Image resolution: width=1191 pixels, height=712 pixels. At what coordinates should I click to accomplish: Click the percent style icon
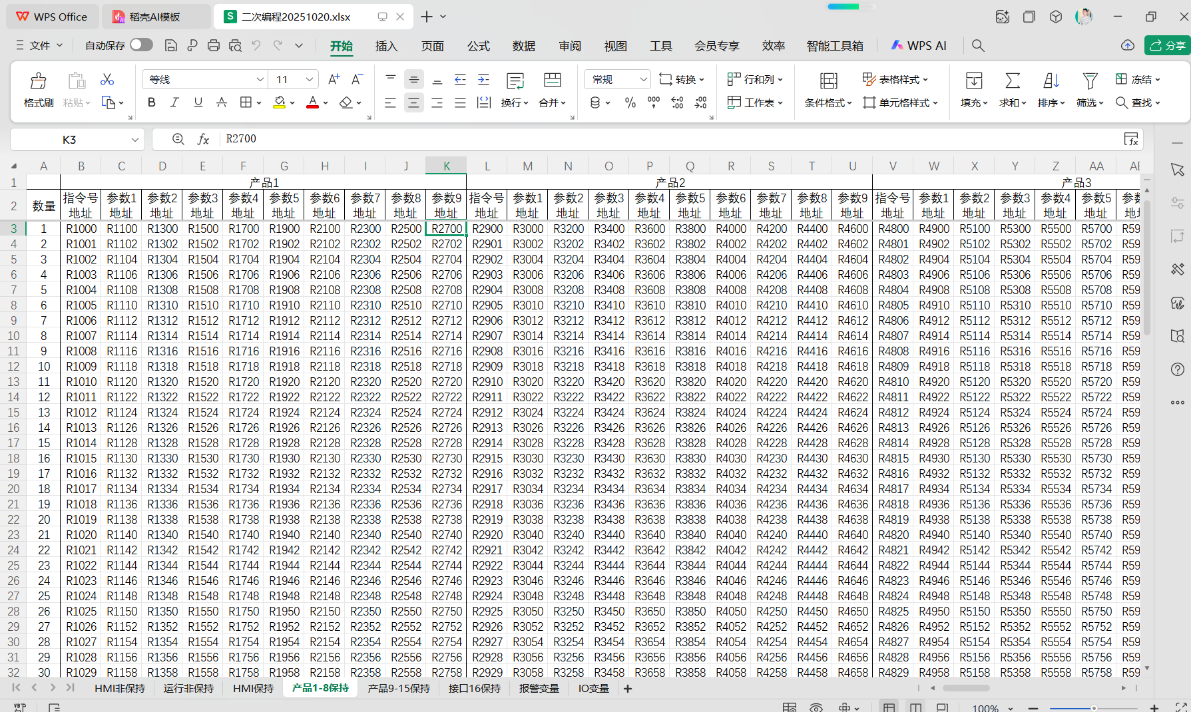[x=630, y=102]
